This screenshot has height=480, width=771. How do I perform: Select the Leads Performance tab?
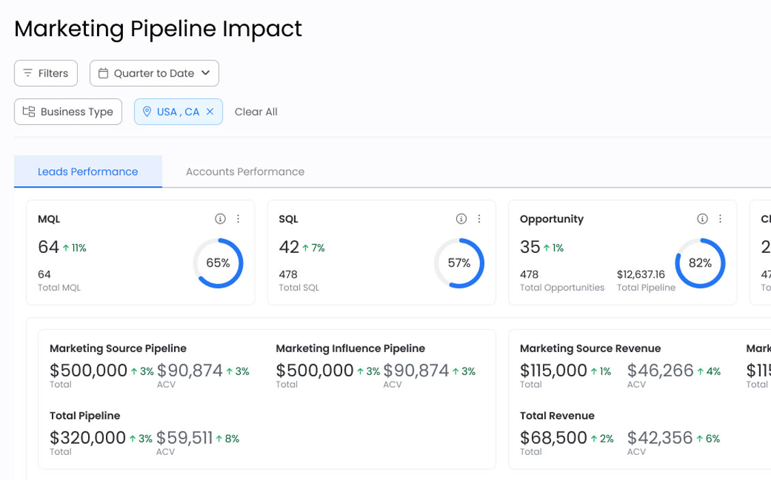(x=87, y=171)
